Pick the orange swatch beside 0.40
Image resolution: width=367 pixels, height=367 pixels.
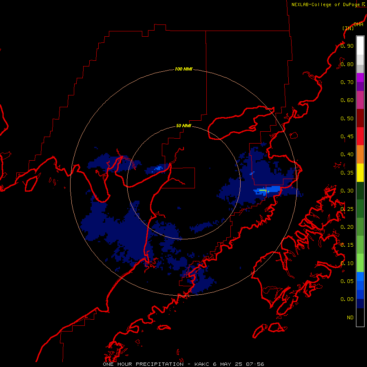[360, 155]
